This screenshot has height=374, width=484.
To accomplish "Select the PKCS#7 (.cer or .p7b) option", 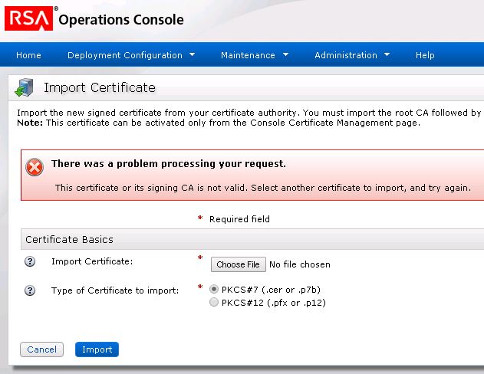I will 214,289.
